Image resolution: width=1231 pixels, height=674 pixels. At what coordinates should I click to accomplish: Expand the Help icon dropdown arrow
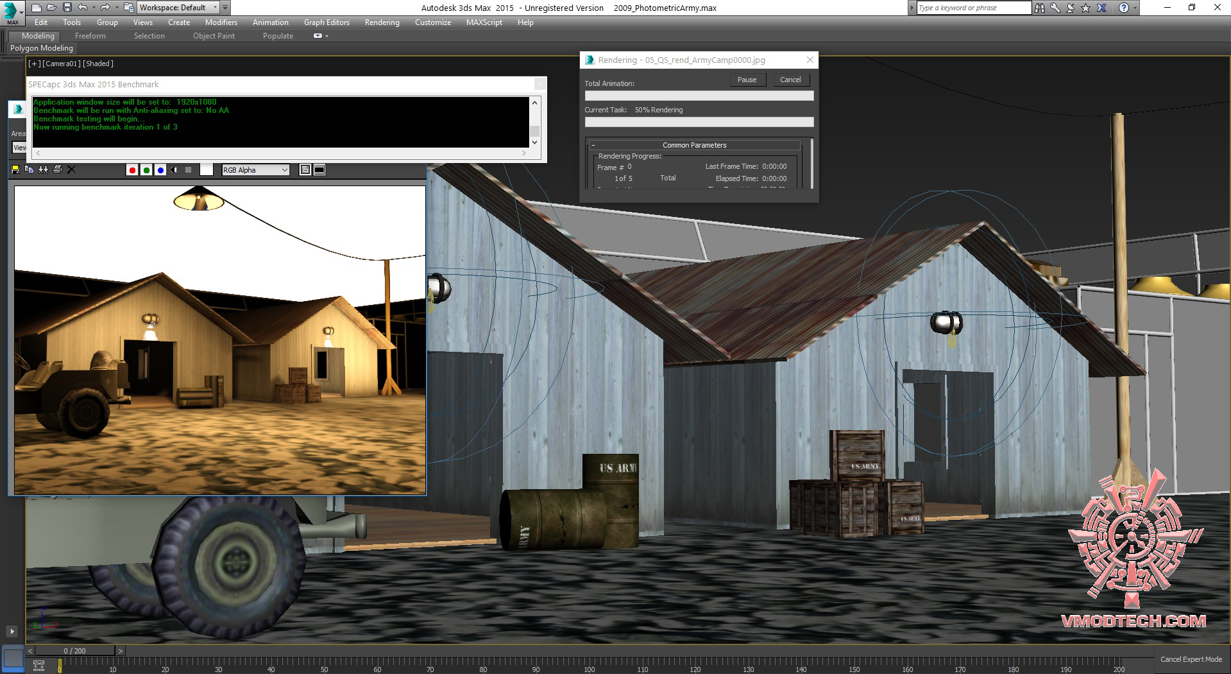[1135, 8]
